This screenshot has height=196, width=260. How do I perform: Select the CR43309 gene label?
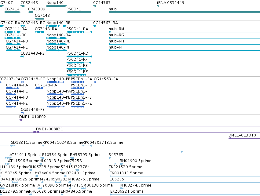pos(37,9)
